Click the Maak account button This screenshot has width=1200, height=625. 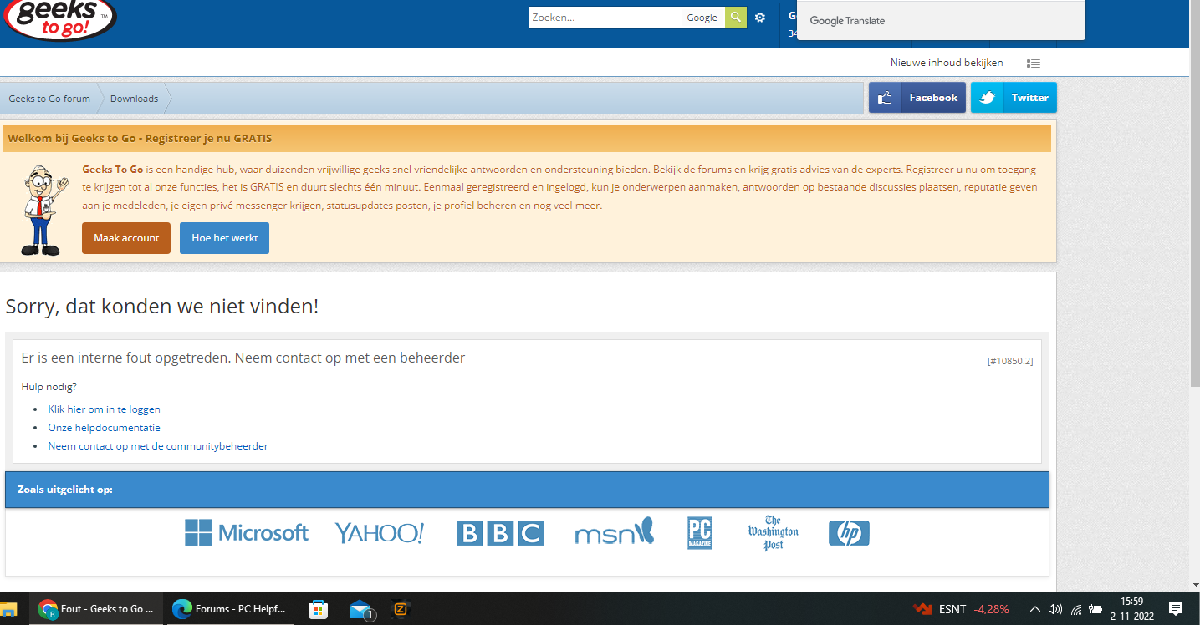tap(126, 238)
